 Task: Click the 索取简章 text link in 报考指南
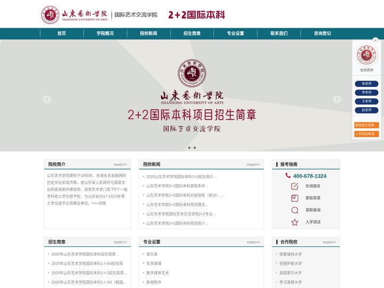click(313, 198)
